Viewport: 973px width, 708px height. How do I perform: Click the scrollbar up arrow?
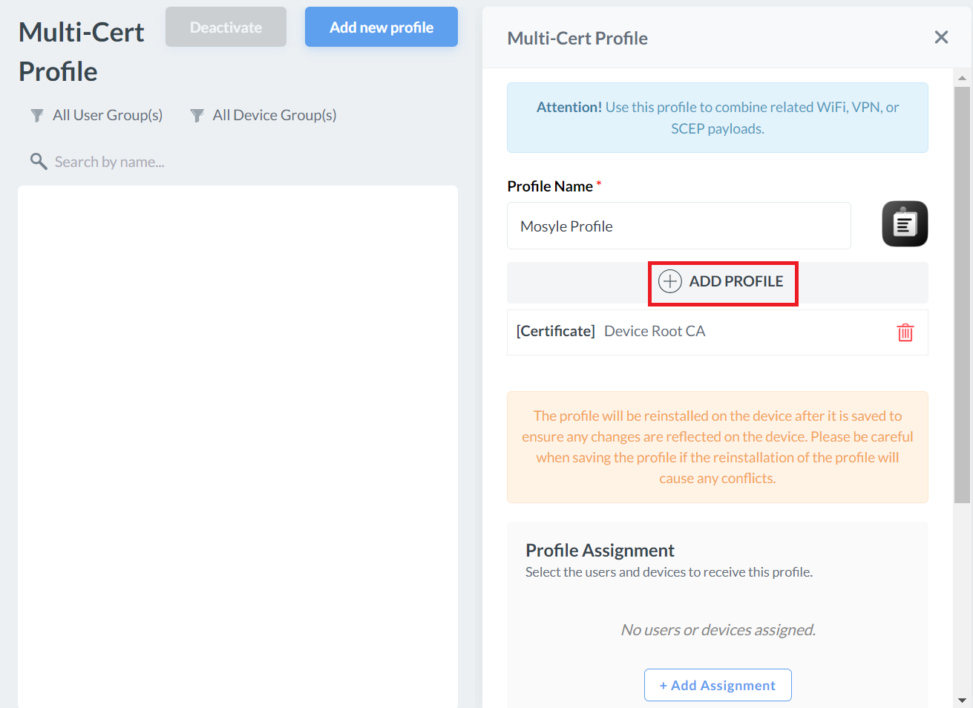[x=962, y=78]
